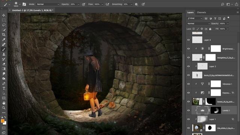Open the brush preset picker arrow
This screenshot has width=240, height=135.
[20, 4]
